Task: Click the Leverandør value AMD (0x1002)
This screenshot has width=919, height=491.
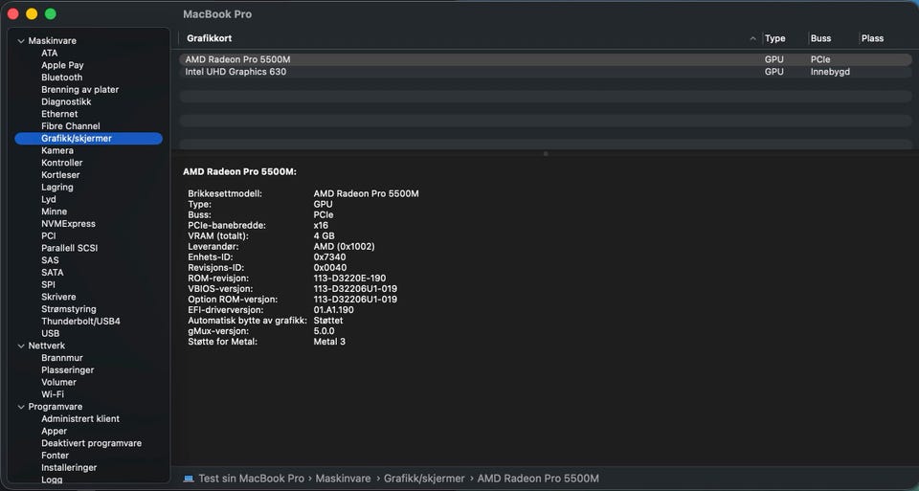Action: (344, 247)
